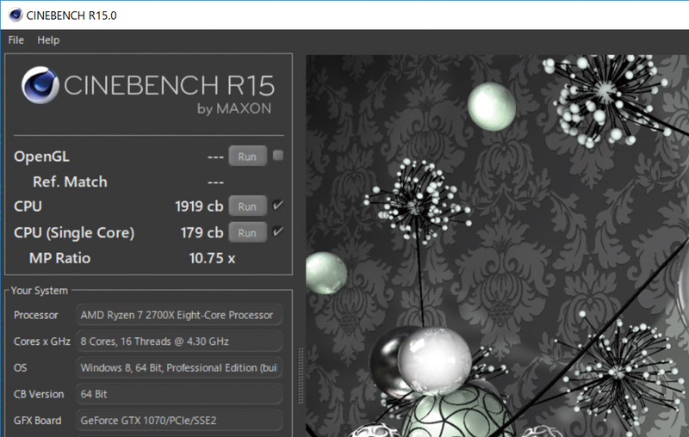Run the OpenGL benchmark
This screenshot has width=689, height=437.
pos(247,157)
